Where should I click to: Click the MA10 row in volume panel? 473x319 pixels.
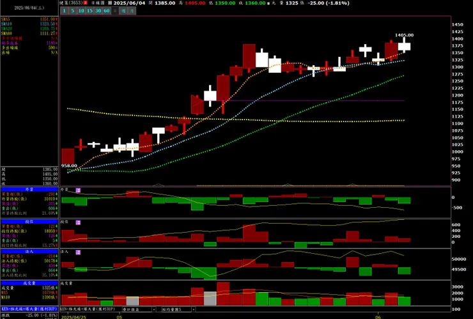point(29,297)
